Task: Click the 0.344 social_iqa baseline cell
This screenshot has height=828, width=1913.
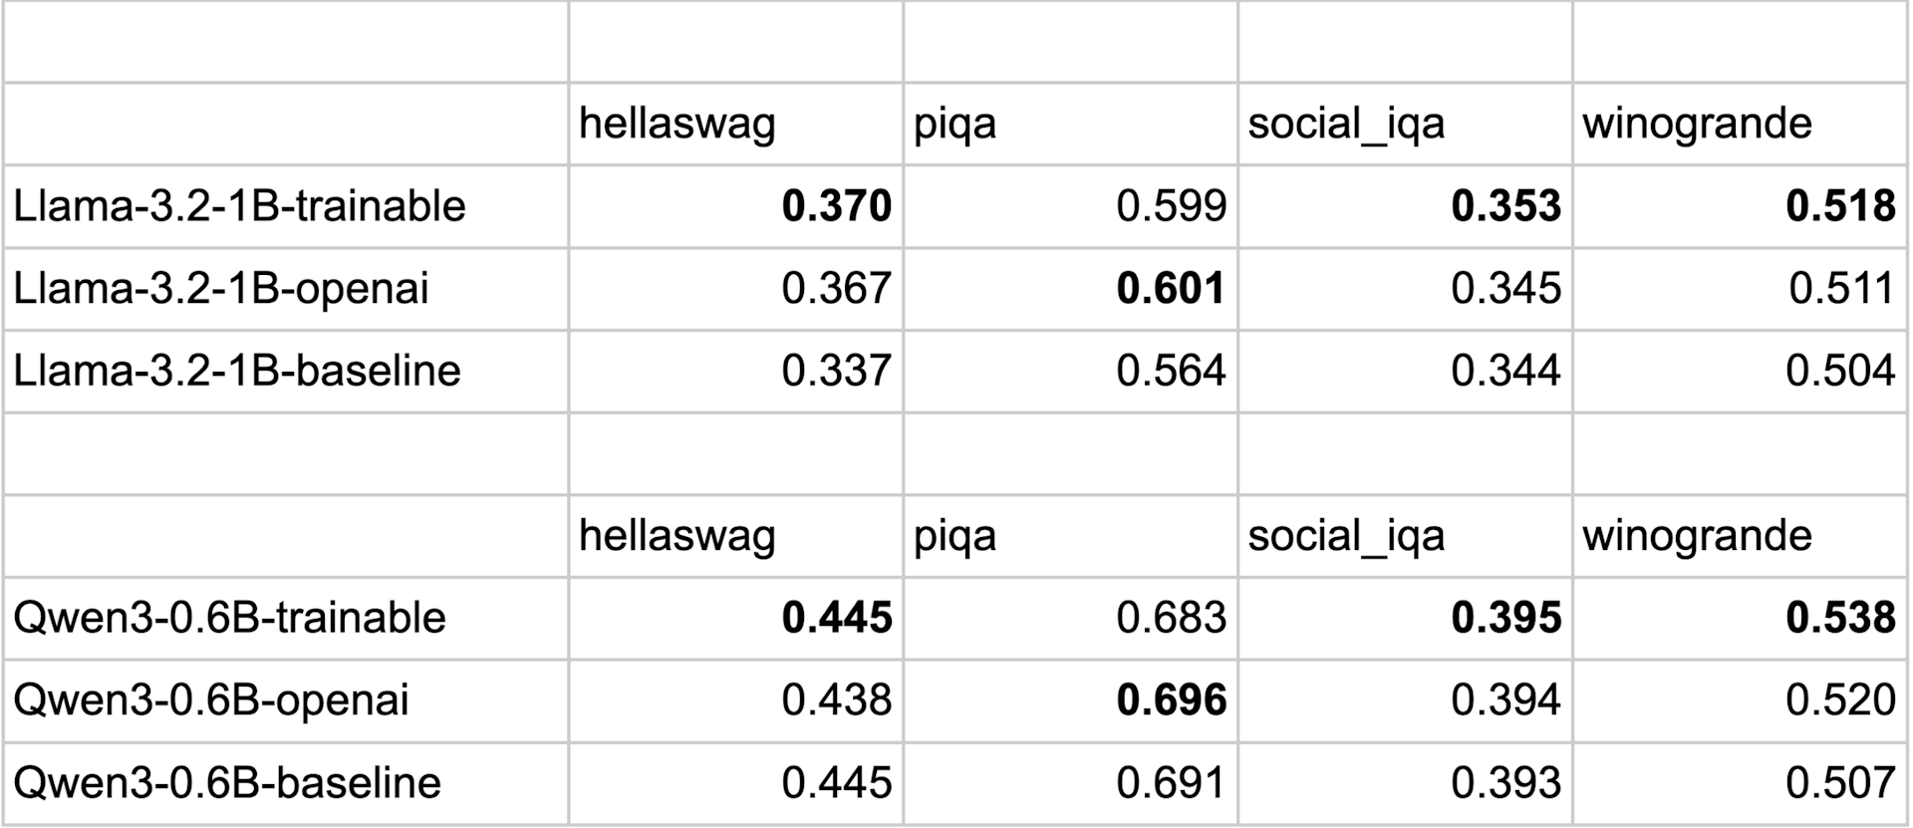Action: [x=1505, y=371]
